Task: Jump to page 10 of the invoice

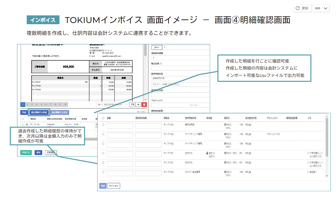Action: [x=65, y=105]
